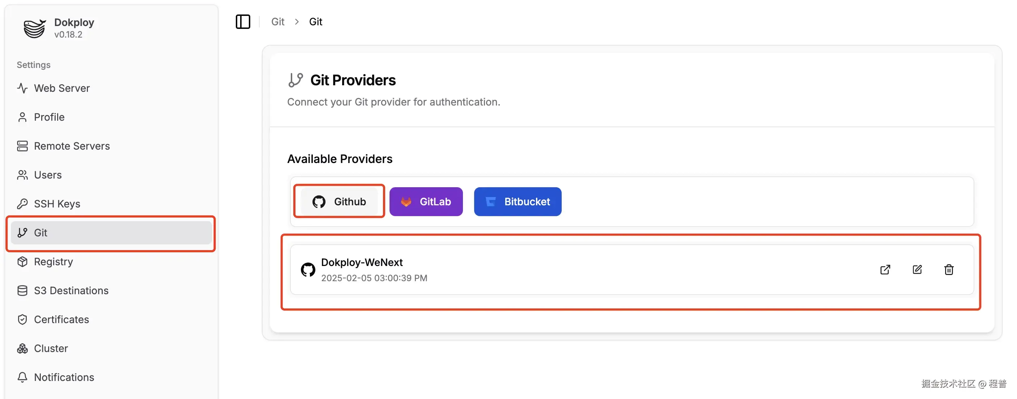Select SSH Keys settings
This screenshot has height=399, width=1017.
57,203
